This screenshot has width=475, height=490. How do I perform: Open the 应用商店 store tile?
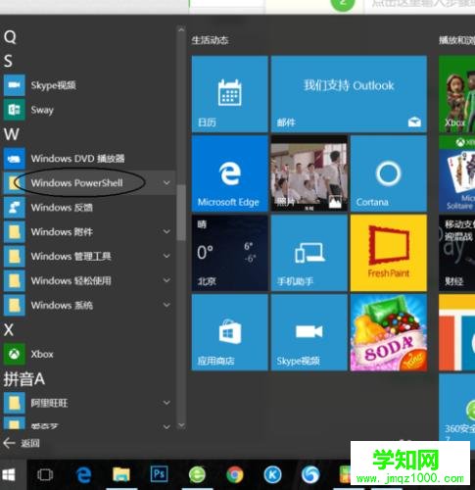230,332
